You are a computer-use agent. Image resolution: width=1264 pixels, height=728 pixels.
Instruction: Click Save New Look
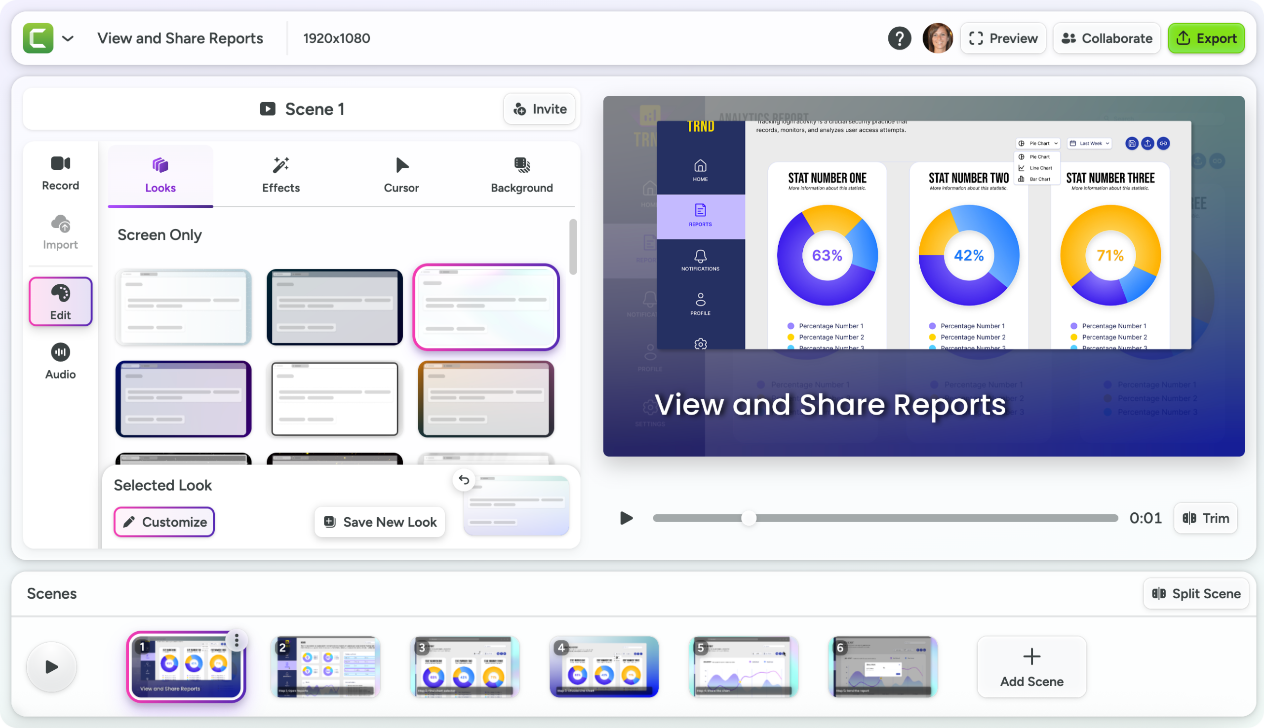tap(380, 522)
